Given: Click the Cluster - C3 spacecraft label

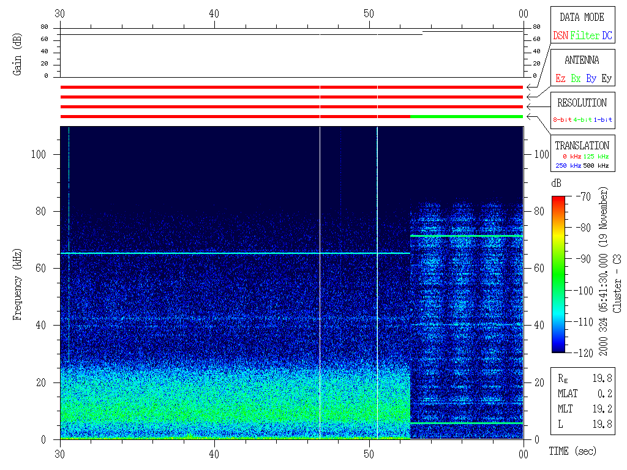Looking at the screenshot, I should (x=618, y=288).
